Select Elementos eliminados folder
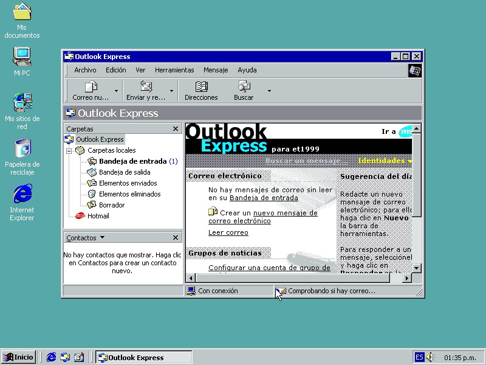 124,194
